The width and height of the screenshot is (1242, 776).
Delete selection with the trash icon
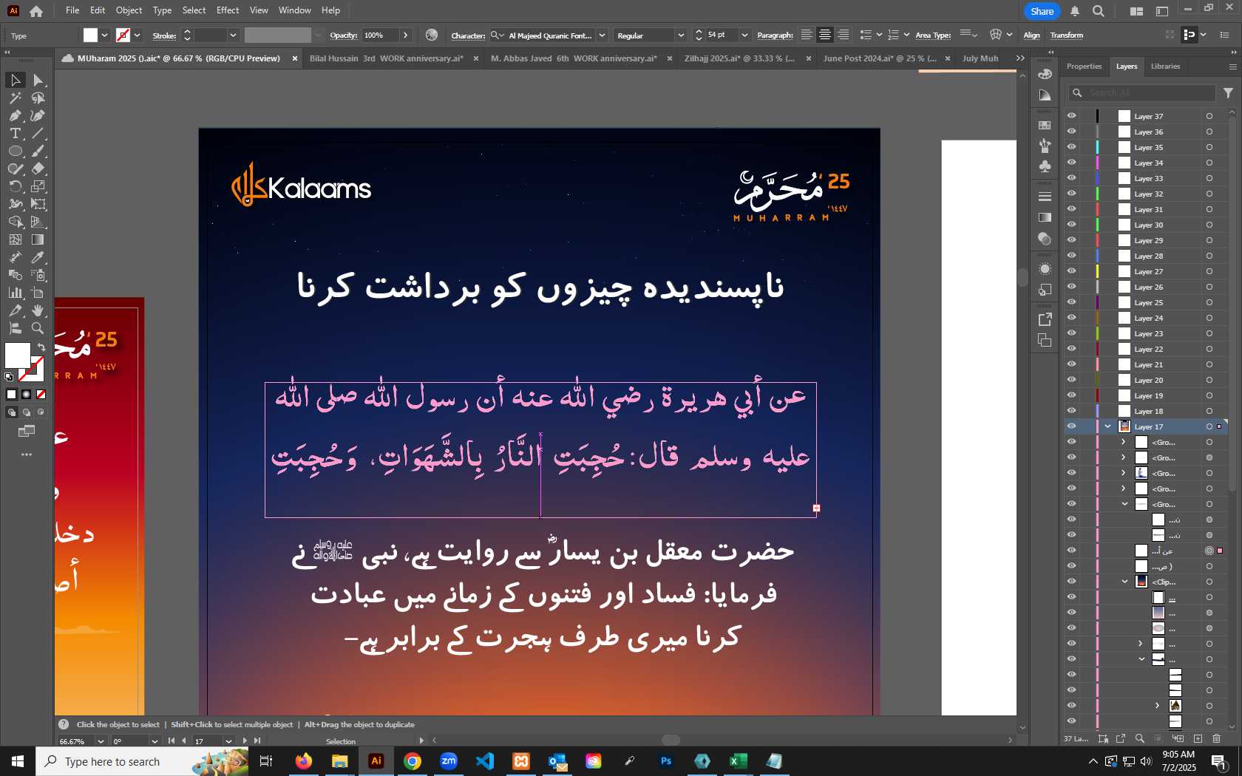point(1217,738)
